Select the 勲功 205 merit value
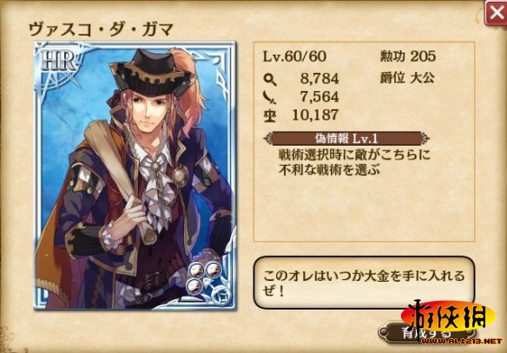The image size is (507, 353). [x=408, y=56]
